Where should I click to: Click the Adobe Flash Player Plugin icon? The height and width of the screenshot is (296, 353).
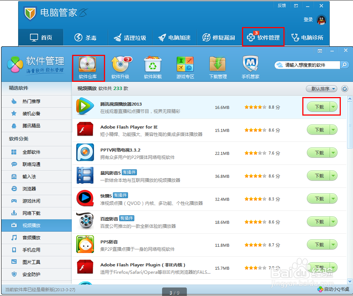point(85,267)
